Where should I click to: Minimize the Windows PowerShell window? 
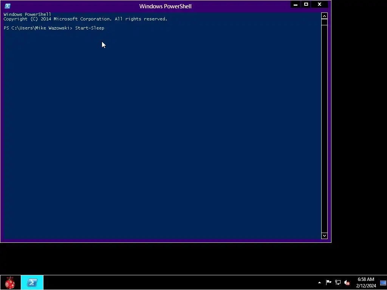tap(296, 5)
